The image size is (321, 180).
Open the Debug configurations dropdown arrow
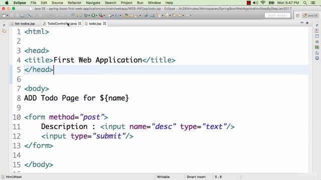89,15
